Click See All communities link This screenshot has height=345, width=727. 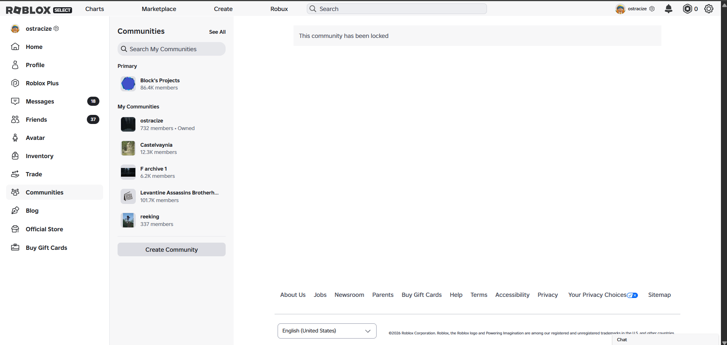coord(217,32)
